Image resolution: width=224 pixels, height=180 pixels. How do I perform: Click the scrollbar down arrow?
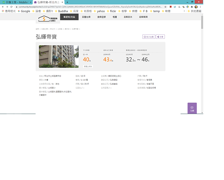202,113
